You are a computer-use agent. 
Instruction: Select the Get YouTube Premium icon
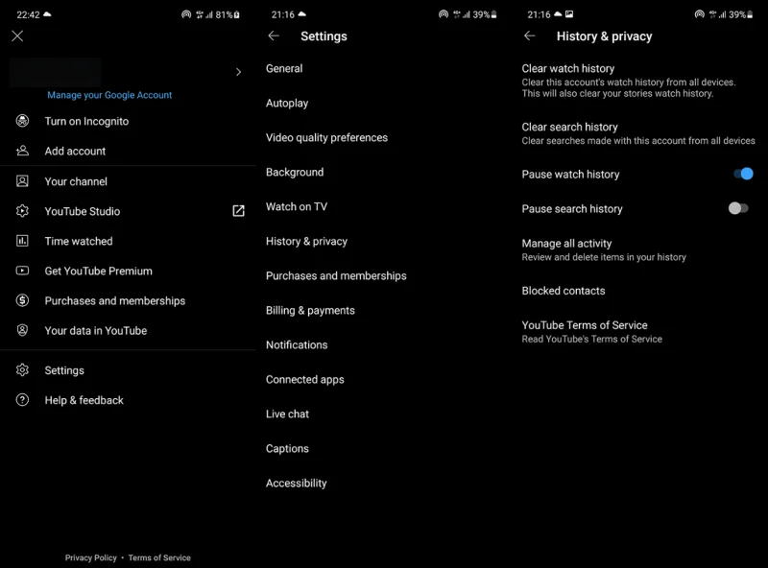pos(22,271)
